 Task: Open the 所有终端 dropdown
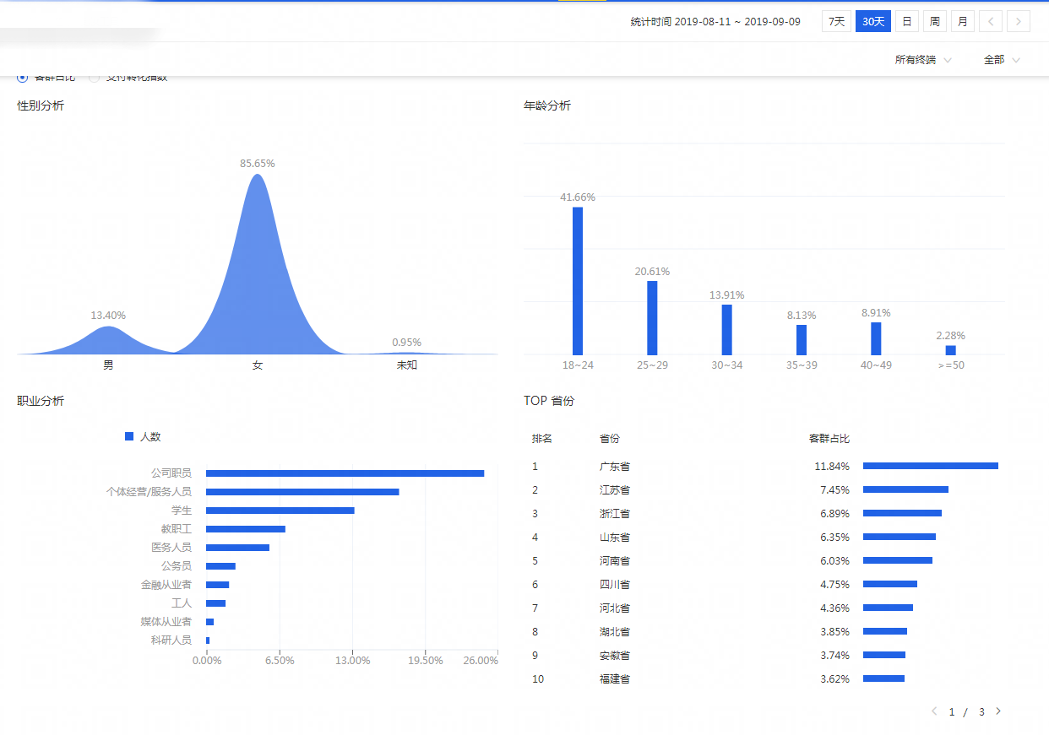coord(923,60)
